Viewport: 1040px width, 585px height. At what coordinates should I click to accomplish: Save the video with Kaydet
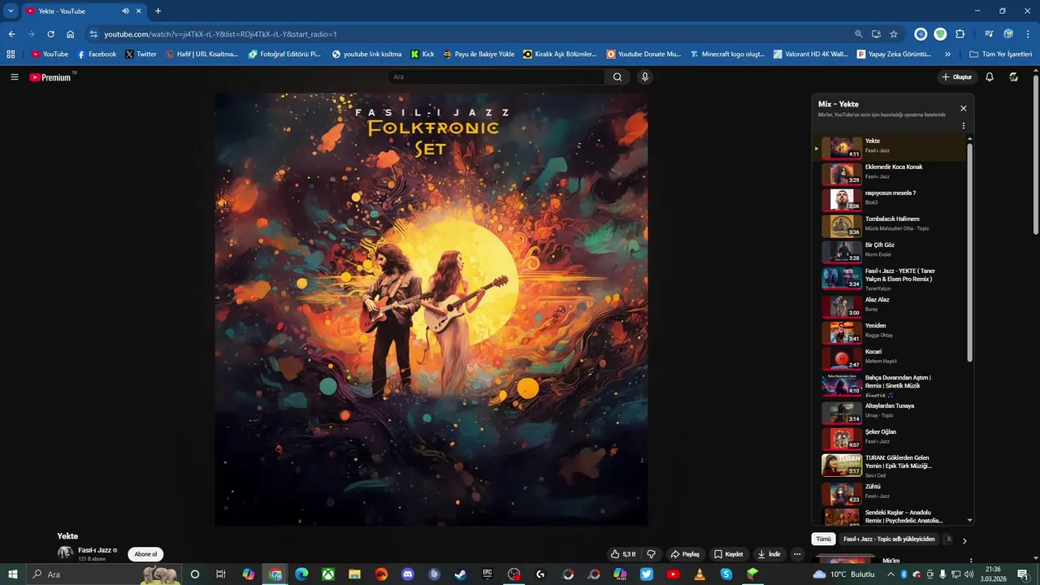pyautogui.click(x=729, y=554)
